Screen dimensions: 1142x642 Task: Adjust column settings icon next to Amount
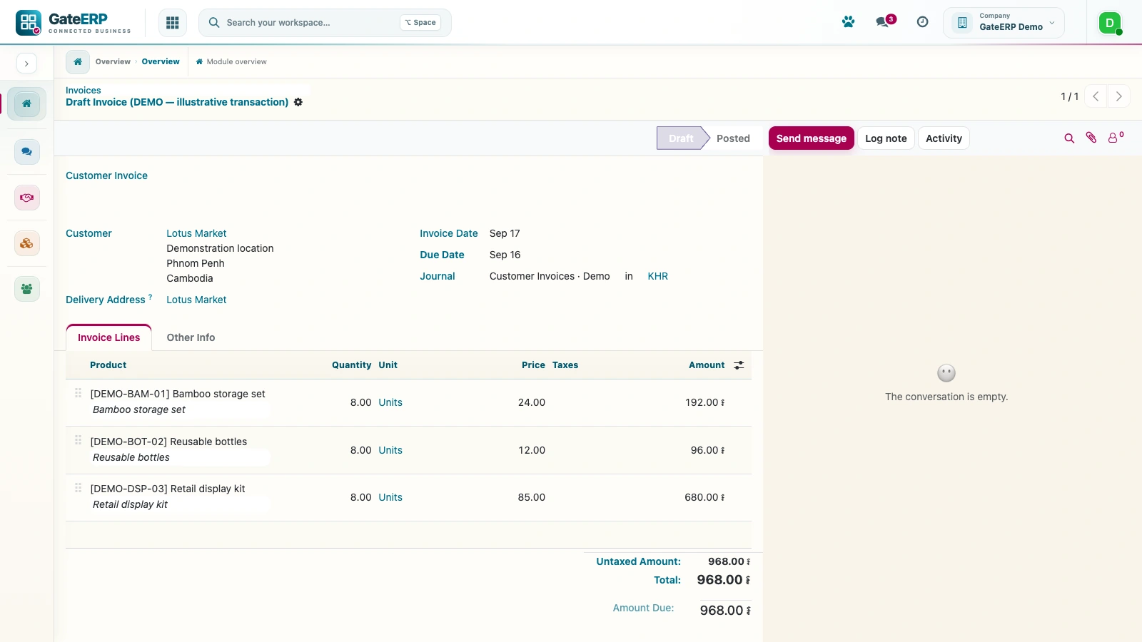click(739, 365)
